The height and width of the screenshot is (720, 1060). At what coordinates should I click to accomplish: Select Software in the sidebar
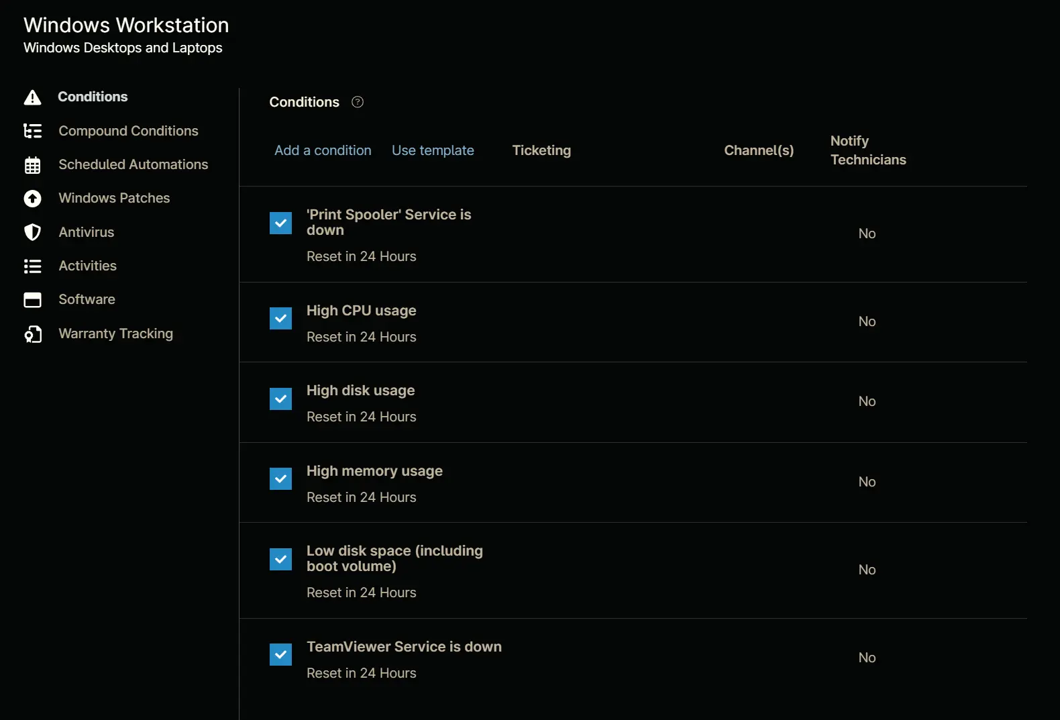[x=87, y=299]
